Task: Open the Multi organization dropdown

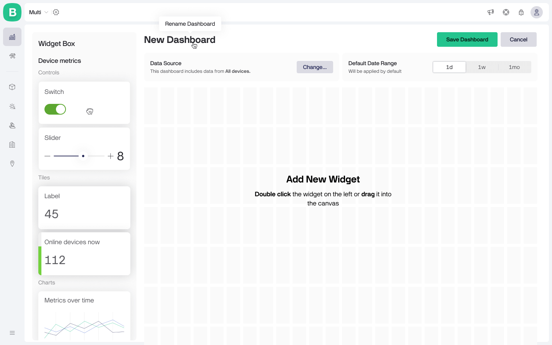Action: point(38,12)
